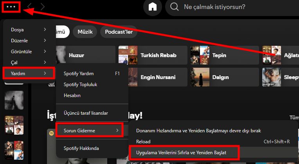
Task: Open Spotify Hakkında
Action: 92,148
